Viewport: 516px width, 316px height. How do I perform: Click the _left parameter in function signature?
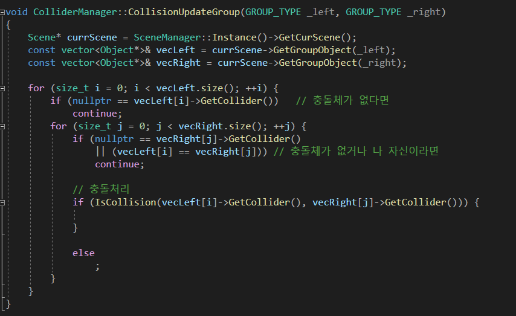[320, 12]
